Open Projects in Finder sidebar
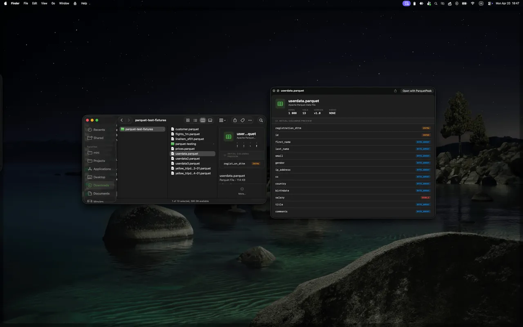 (x=99, y=161)
